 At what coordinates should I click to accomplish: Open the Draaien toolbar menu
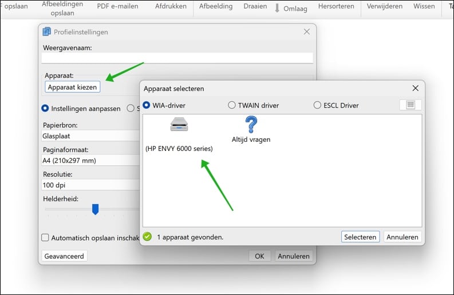click(255, 6)
